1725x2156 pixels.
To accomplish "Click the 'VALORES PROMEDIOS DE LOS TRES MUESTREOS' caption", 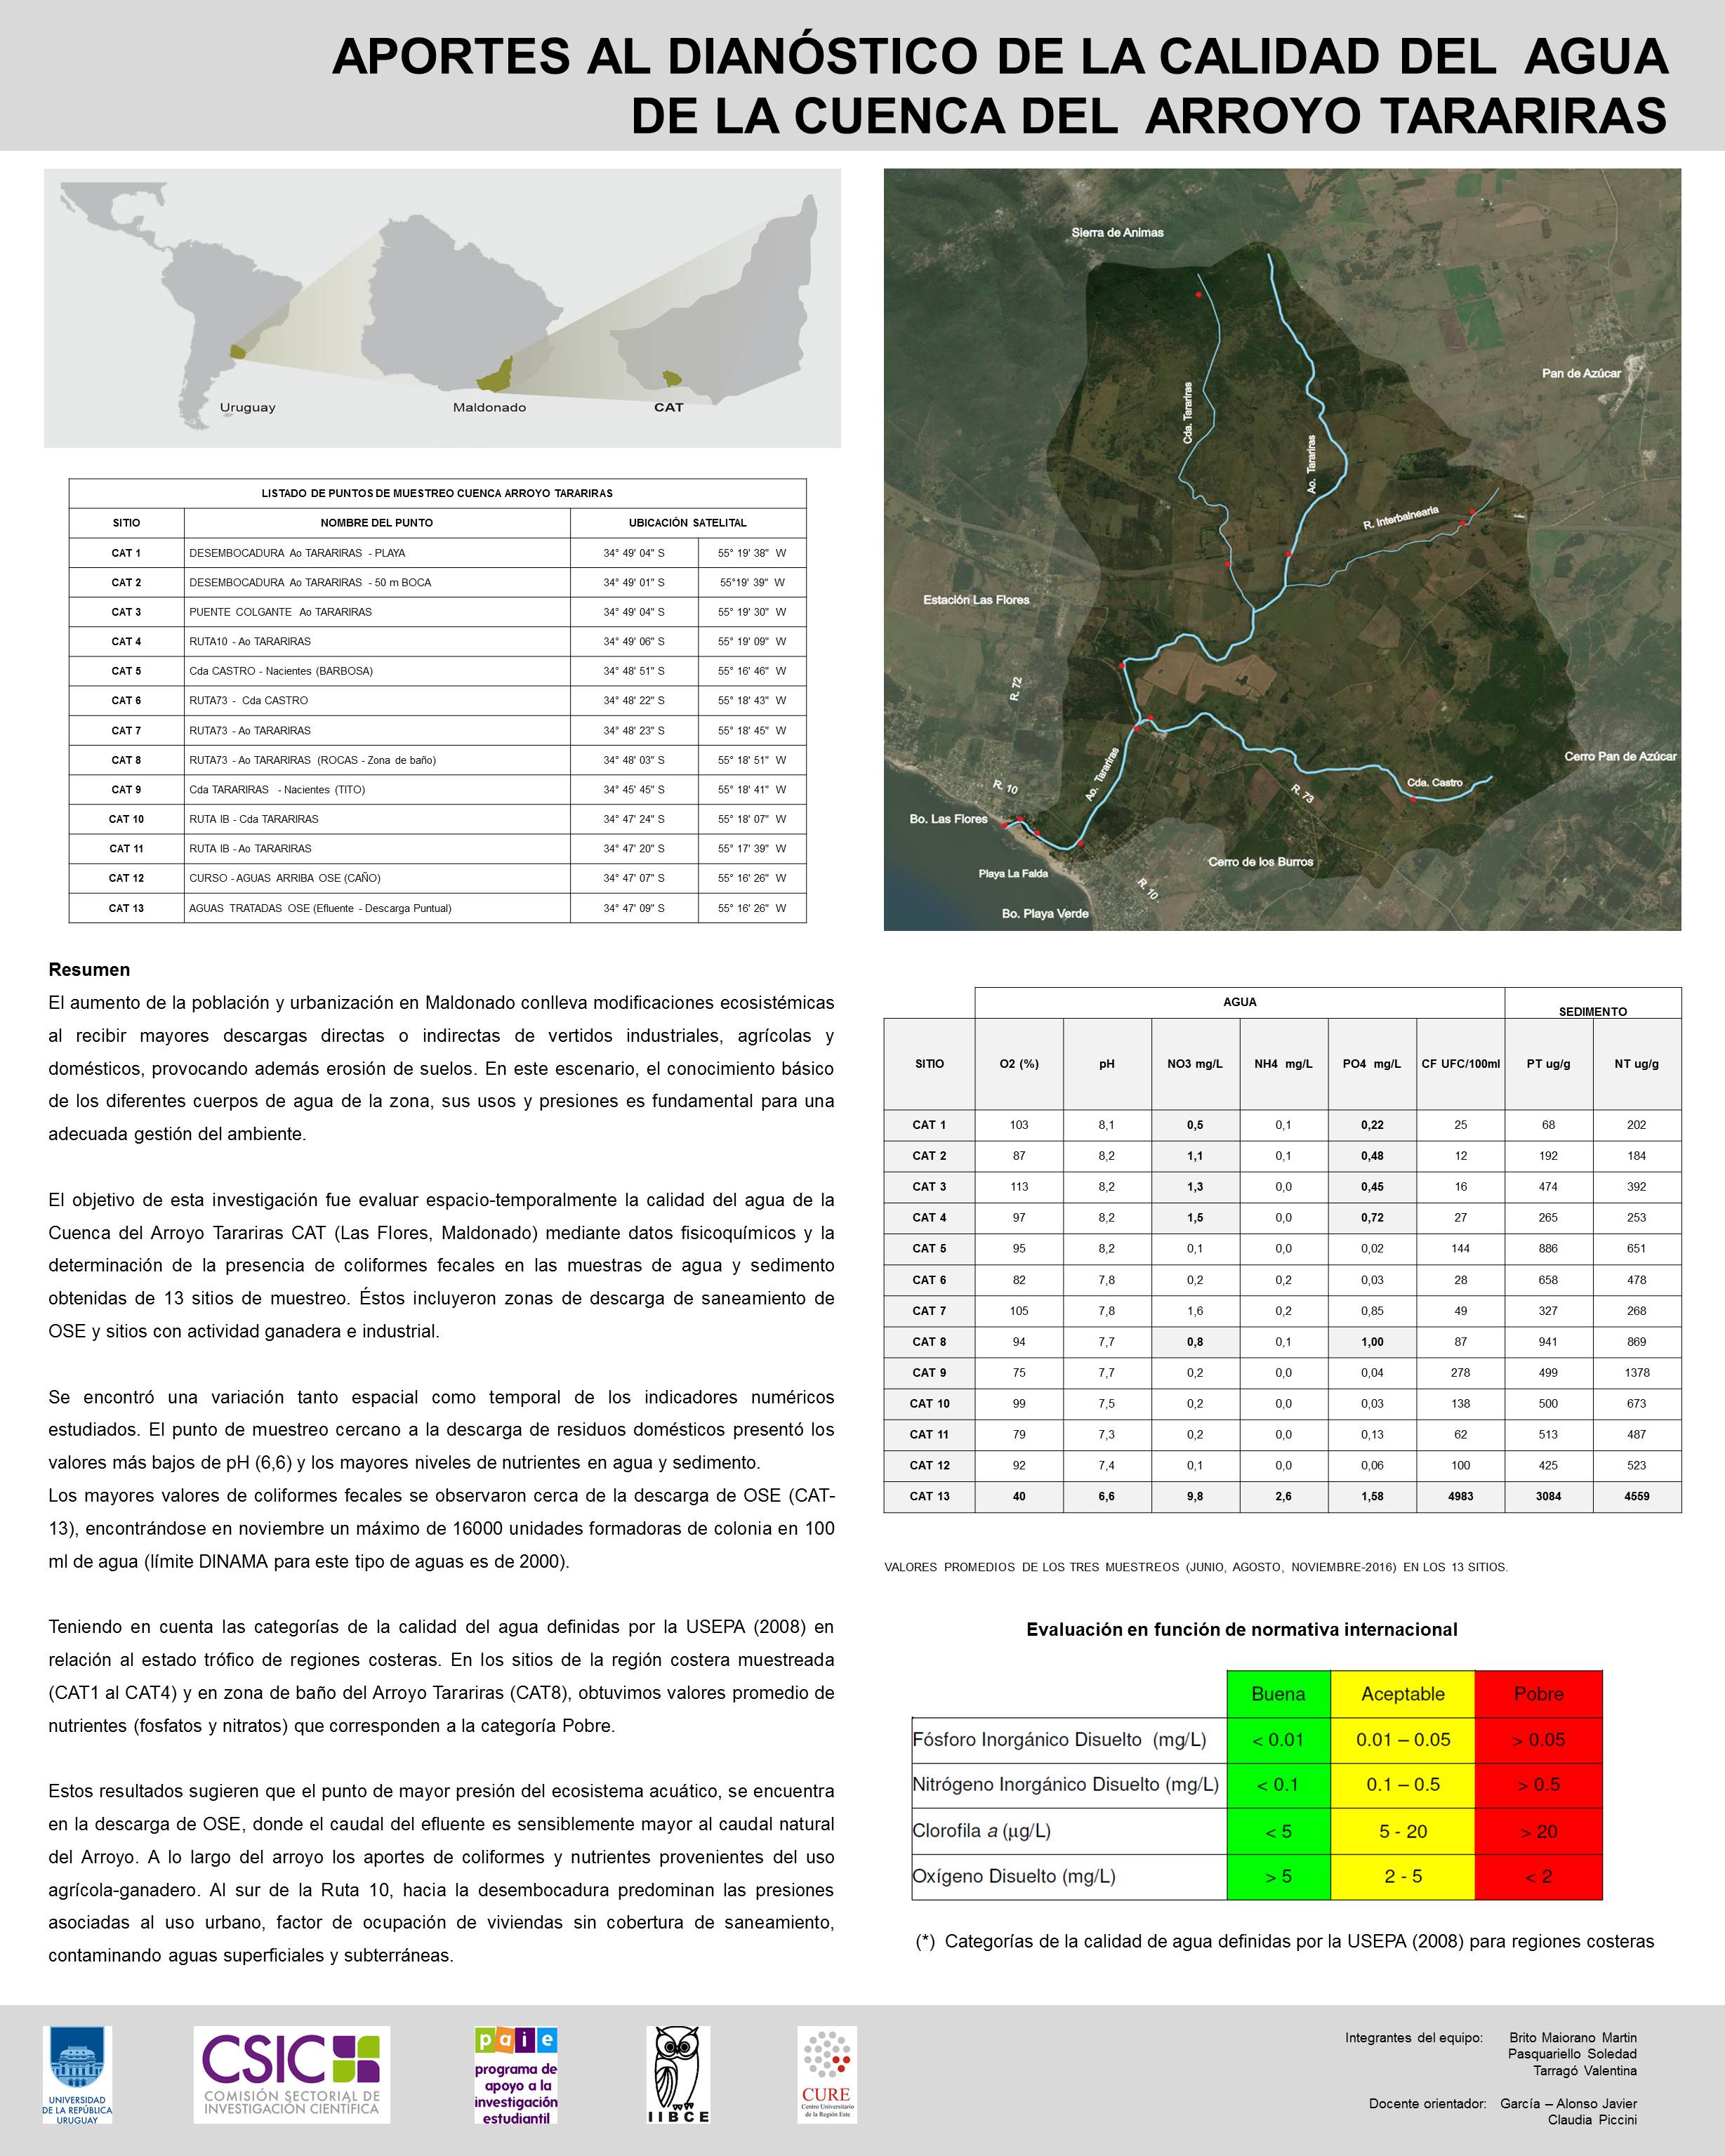I will point(1196,1567).
